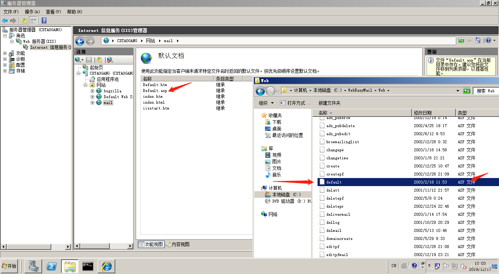The height and width of the screenshot is (274, 499).
Task: Expand the Default Web Site node
Action: pyautogui.click(x=93, y=97)
